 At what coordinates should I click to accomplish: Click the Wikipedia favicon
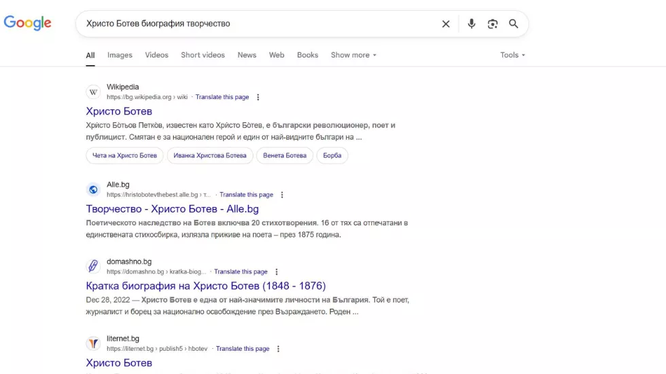94,92
